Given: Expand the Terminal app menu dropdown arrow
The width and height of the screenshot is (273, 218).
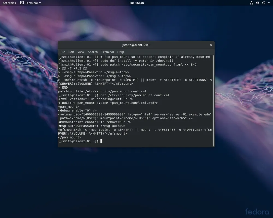Looking at the screenshot, I should 40,3.
